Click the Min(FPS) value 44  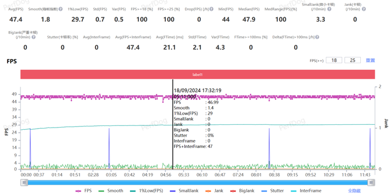coord(226,19)
